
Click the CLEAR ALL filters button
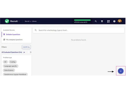click(26, 47)
